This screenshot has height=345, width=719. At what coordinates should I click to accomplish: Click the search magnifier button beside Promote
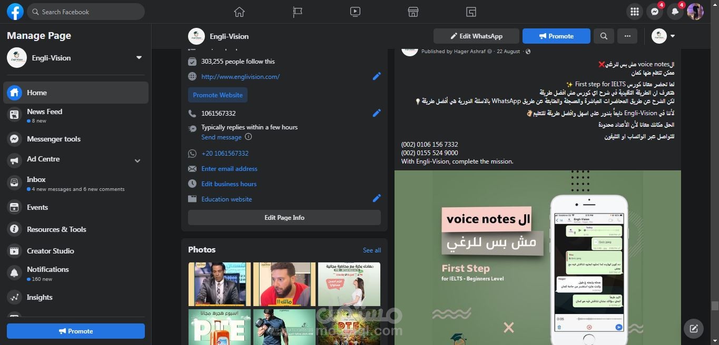(604, 36)
